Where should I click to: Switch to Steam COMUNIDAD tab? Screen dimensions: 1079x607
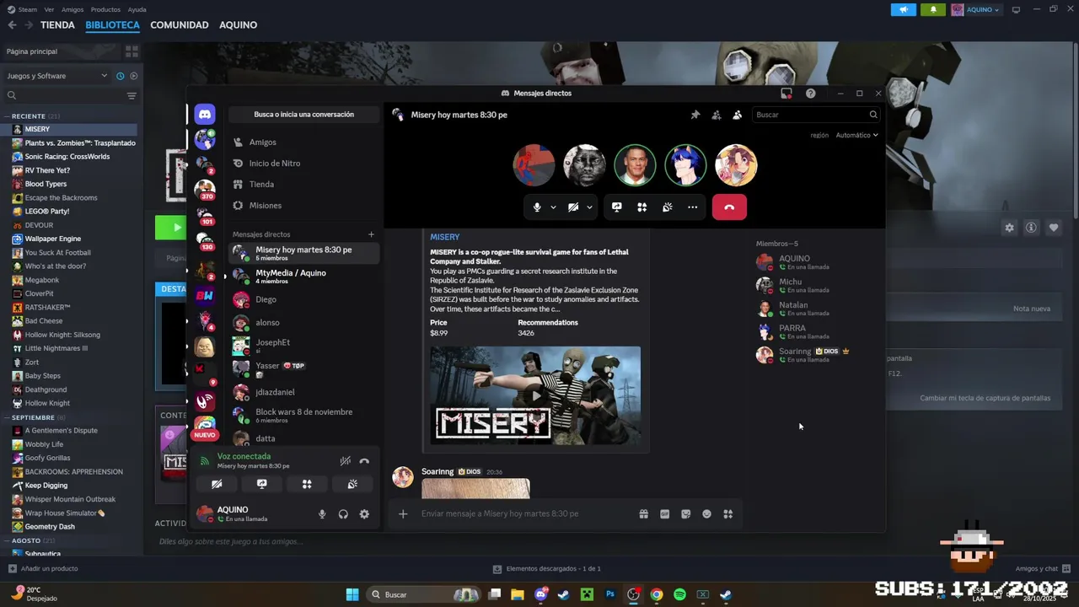[x=180, y=25]
